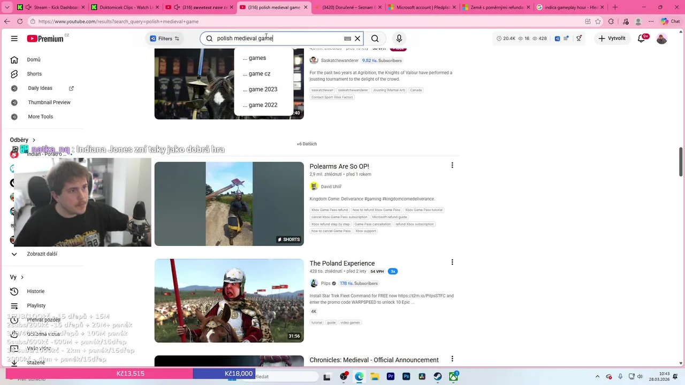Click the search magnifier button

click(375, 38)
